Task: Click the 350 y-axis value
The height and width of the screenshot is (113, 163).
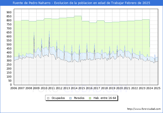Action: click(x=9, y=56)
